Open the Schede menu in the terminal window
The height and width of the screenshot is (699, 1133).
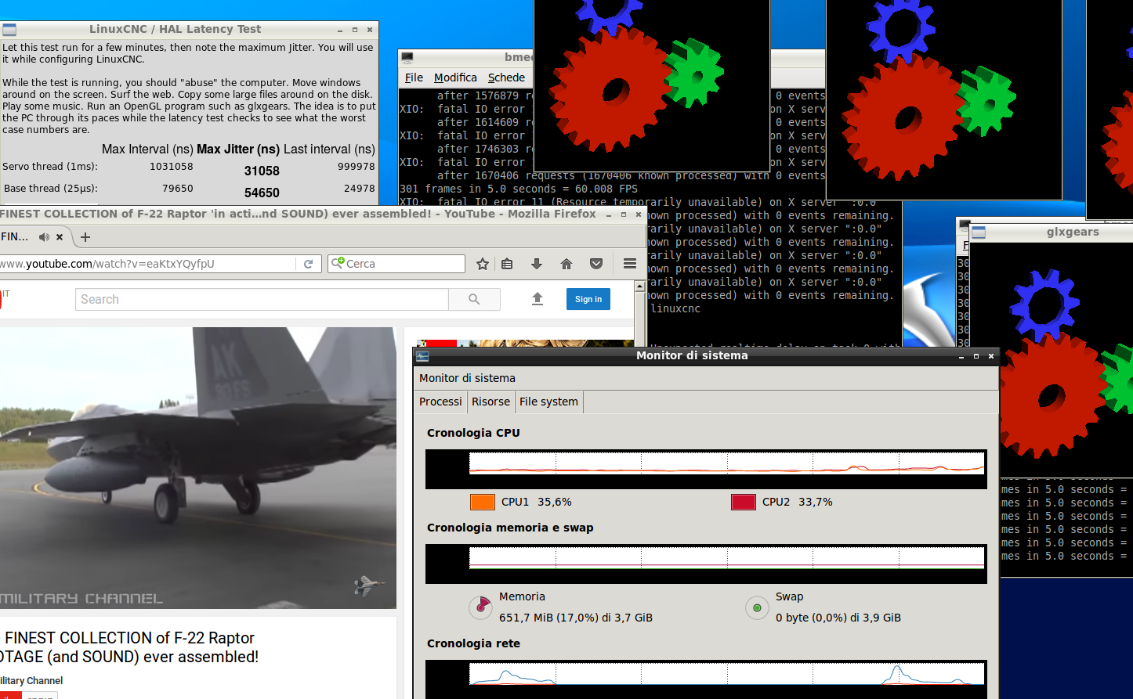pyautogui.click(x=506, y=77)
